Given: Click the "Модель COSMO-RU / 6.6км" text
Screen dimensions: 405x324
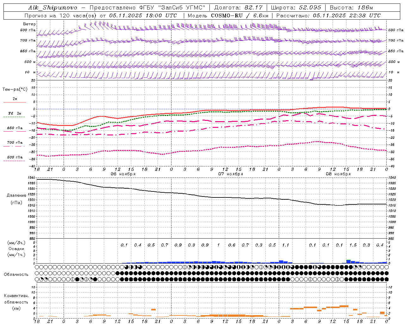Looking at the screenshot, I should [x=228, y=16].
